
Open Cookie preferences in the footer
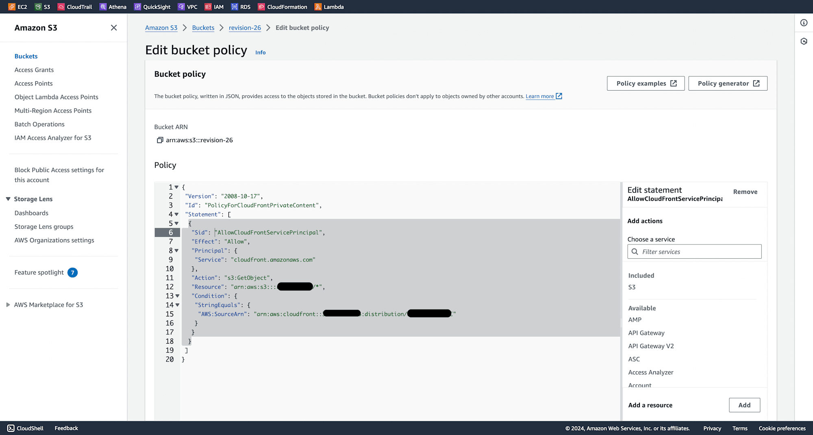pyautogui.click(x=782, y=429)
